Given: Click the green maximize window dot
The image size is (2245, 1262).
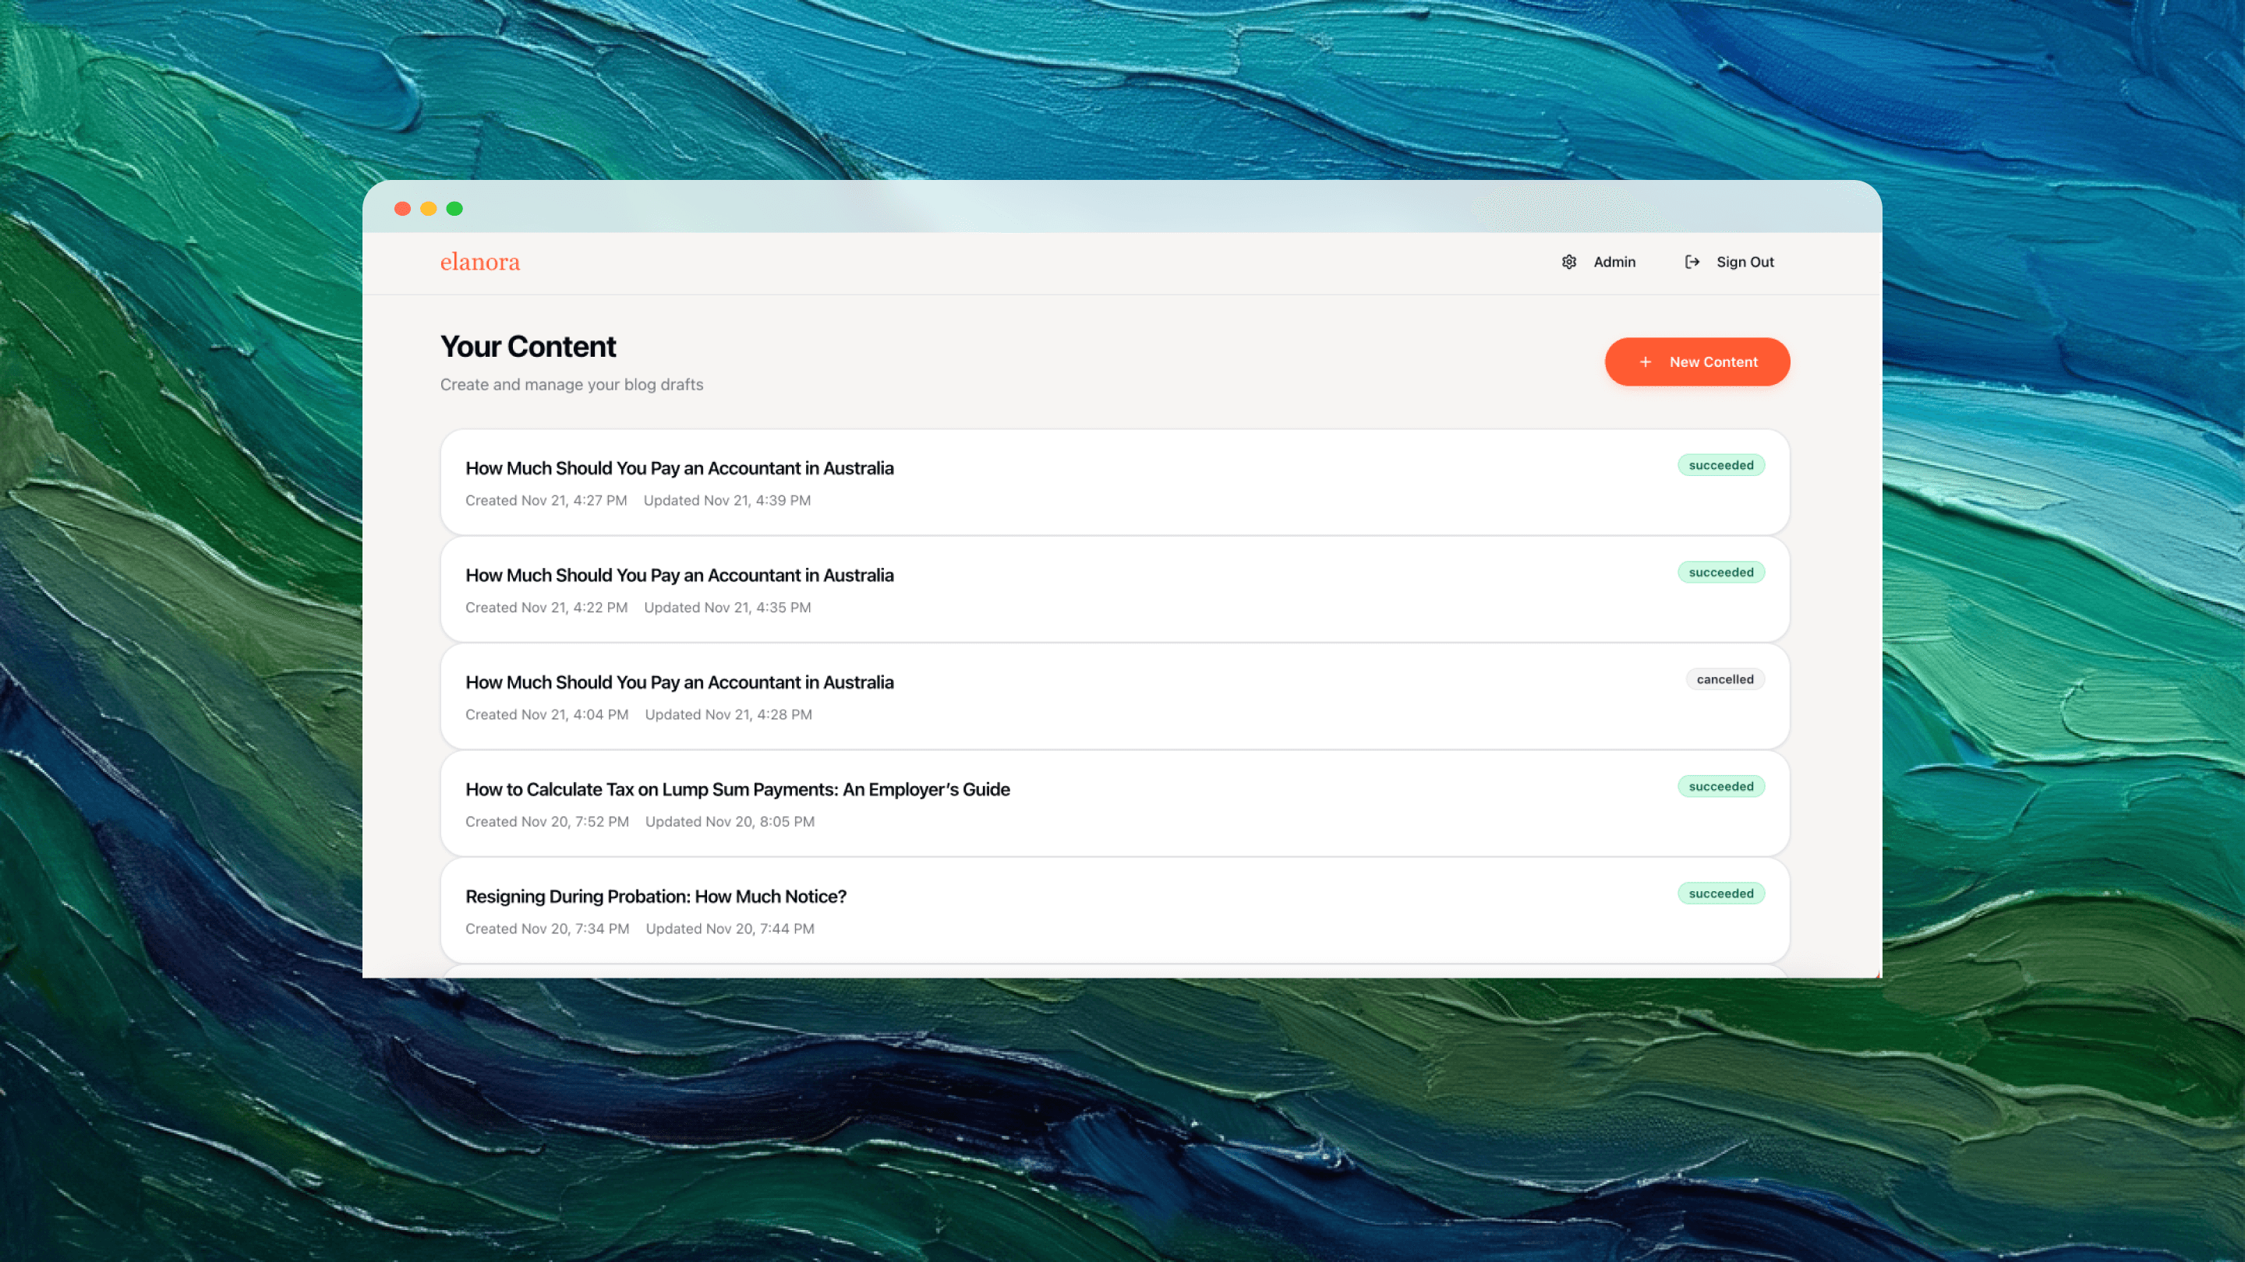Looking at the screenshot, I should 454,209.
